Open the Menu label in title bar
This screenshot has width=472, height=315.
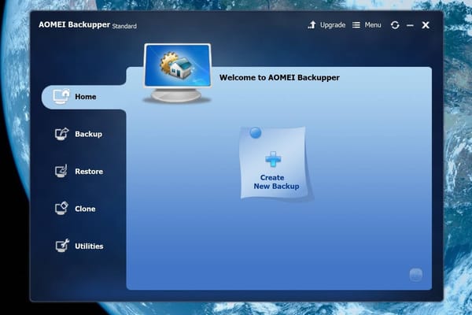(x=373, y=25)
